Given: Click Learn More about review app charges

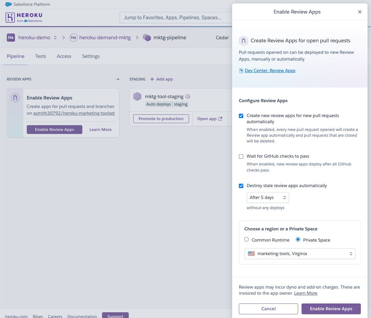Looking at the screenshot, I should coord(306,293).
